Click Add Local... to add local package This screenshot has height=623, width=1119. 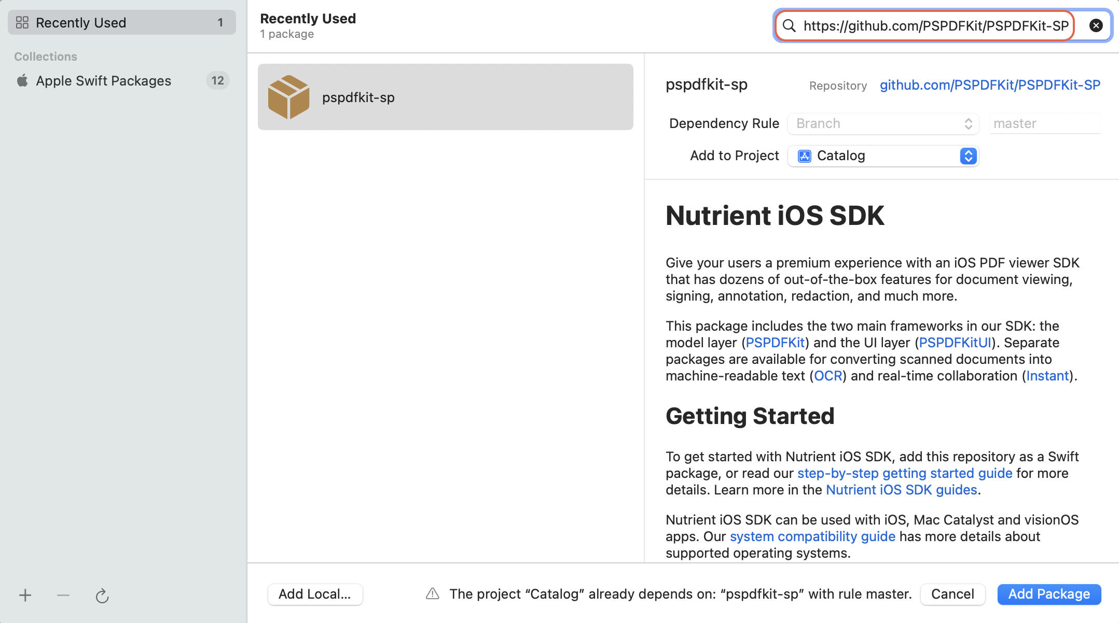(x=315, y=594)
